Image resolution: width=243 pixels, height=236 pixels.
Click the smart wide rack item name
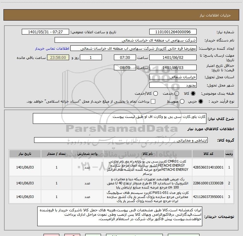(x=148, y=183)
